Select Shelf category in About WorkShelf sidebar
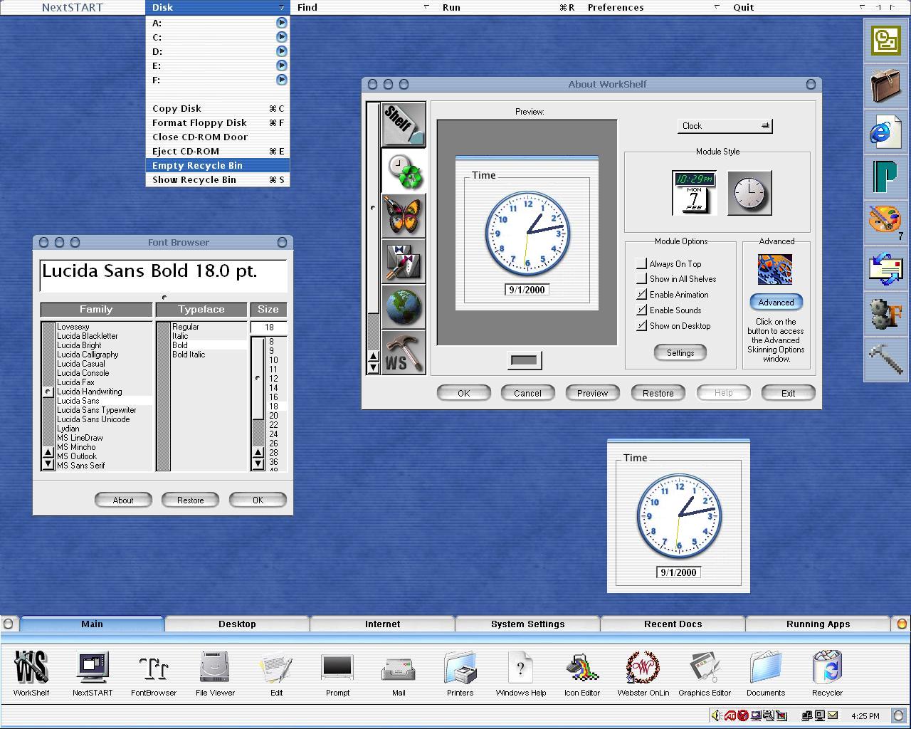This screenshot has height=729, width=911. point(404,125)
